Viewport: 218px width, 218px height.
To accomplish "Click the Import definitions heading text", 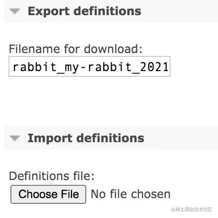I will [x=86, y=138].
